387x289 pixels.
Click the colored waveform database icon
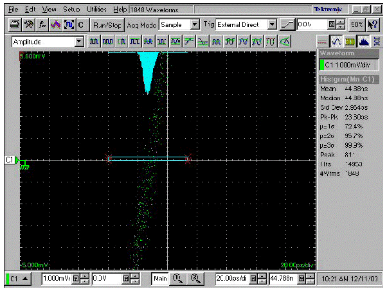click(55, 24)
